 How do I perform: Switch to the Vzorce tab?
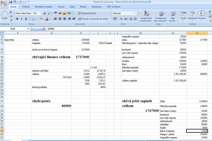pos(61,6)
